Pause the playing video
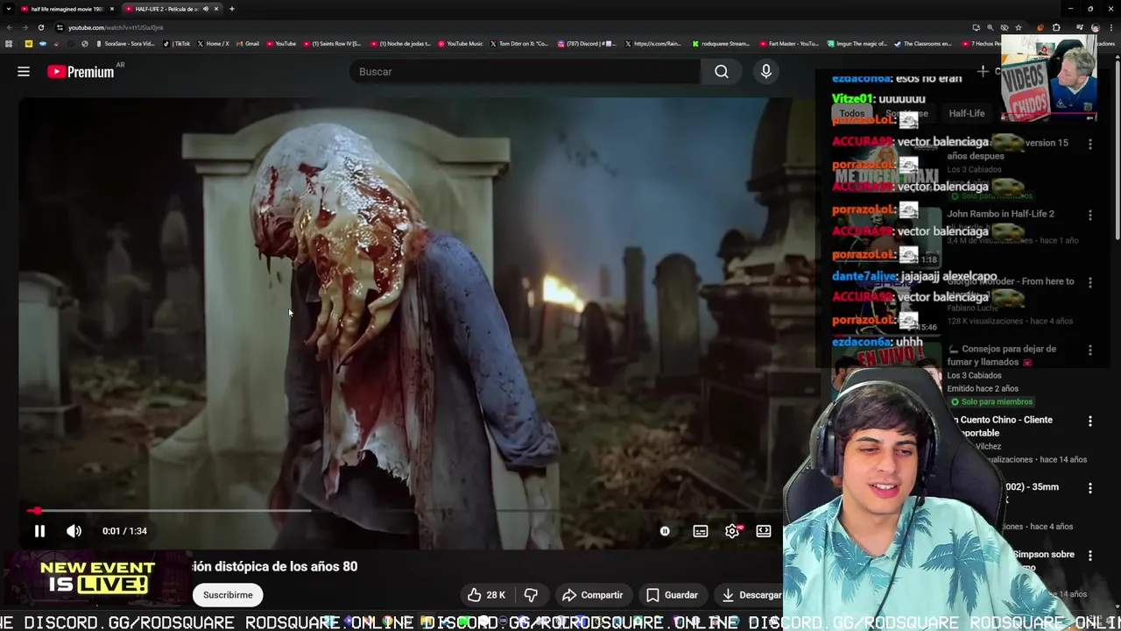Screen dimensions: 1121x631 [x=39, y=531]
